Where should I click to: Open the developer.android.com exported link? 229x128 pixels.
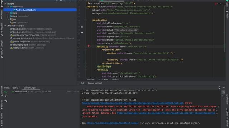point(166,113)
